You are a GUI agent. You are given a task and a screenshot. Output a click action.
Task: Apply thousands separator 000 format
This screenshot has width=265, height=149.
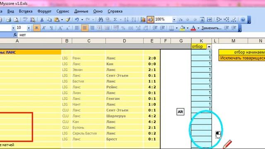point(131,28)
